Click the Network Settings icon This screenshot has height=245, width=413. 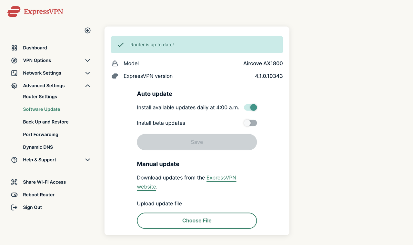14,73
